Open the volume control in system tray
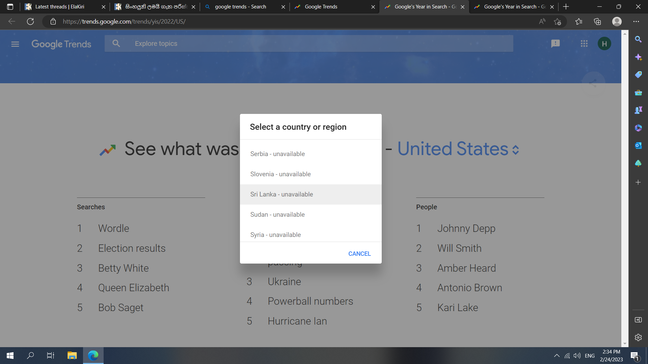Screen dimensions: 648x364 click(x=577, y=356)
